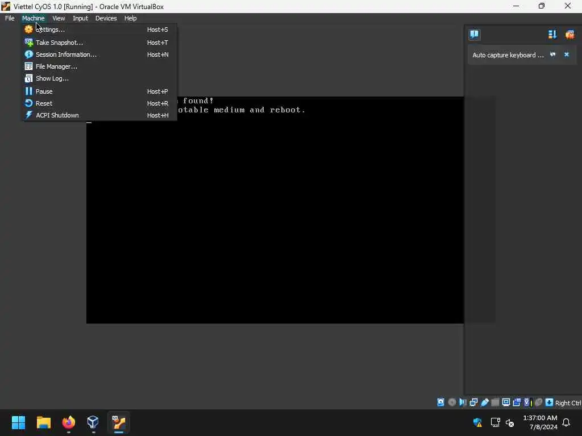Click the recording status bar icon
Viewport: 582px width, 436px height.
[x=517, y=403]
